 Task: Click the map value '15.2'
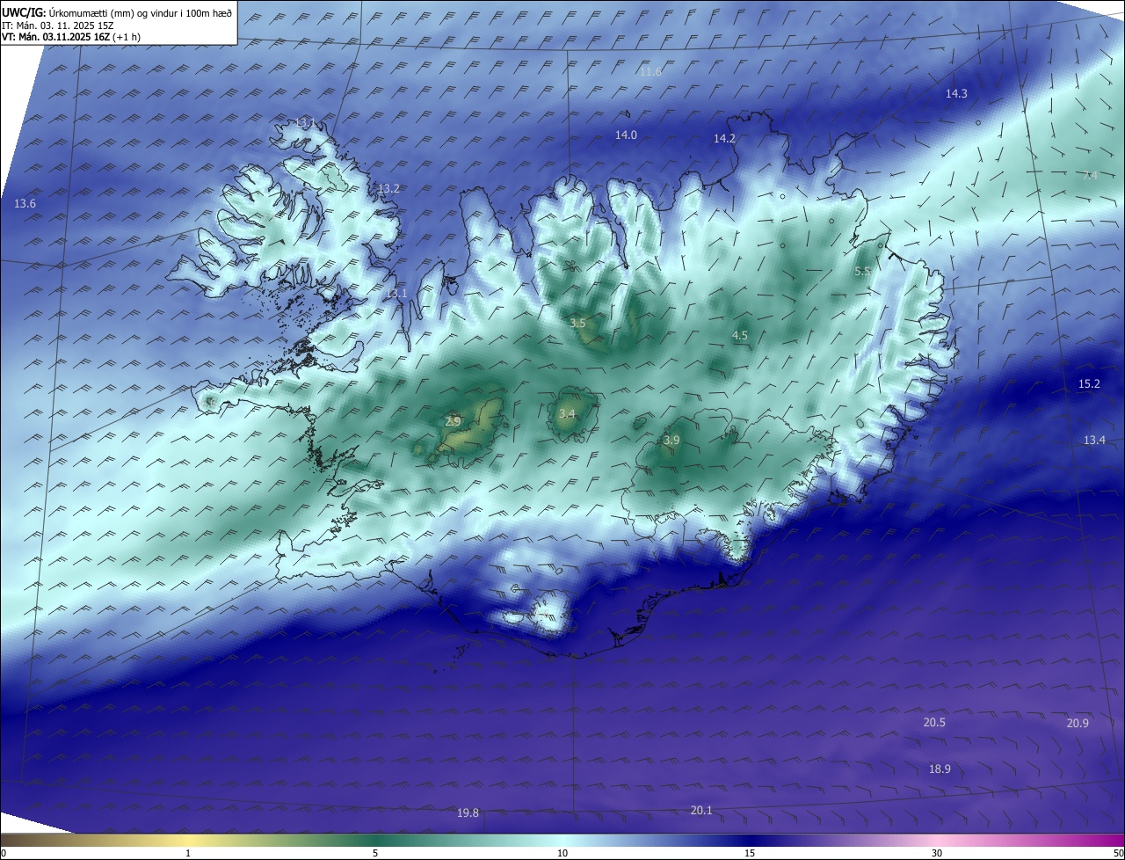pyautogui.click(x=1089, y=384)
